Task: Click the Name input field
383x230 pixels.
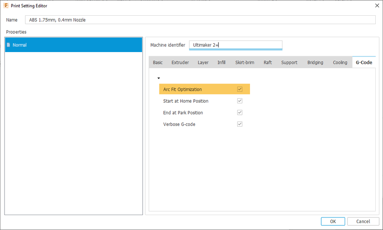Action: (x=200, y=20)
